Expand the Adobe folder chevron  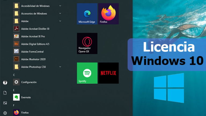pos(60,21)
